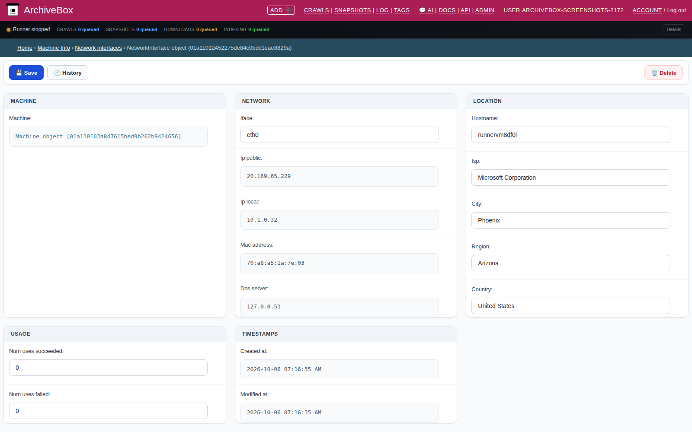Click the Created at timestamp value

click(x=284, y=369)
